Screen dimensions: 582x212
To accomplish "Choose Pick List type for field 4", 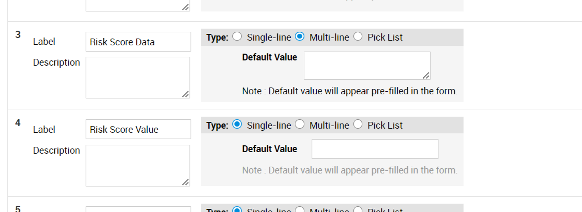I will [358, 124].
